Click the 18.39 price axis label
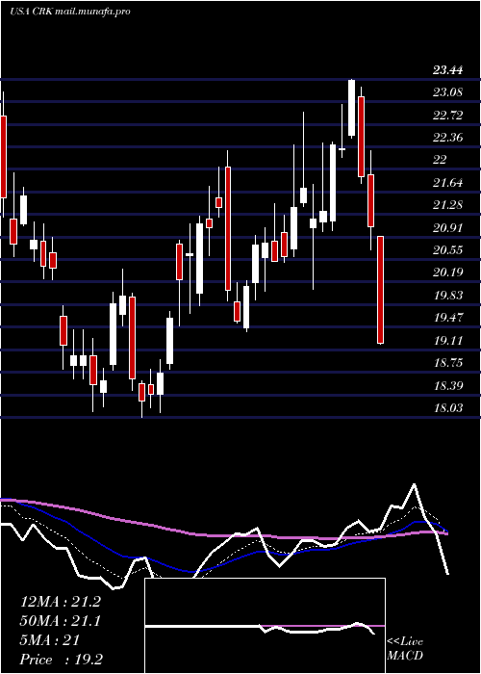 pyautogui.click(x=448, y=385)
